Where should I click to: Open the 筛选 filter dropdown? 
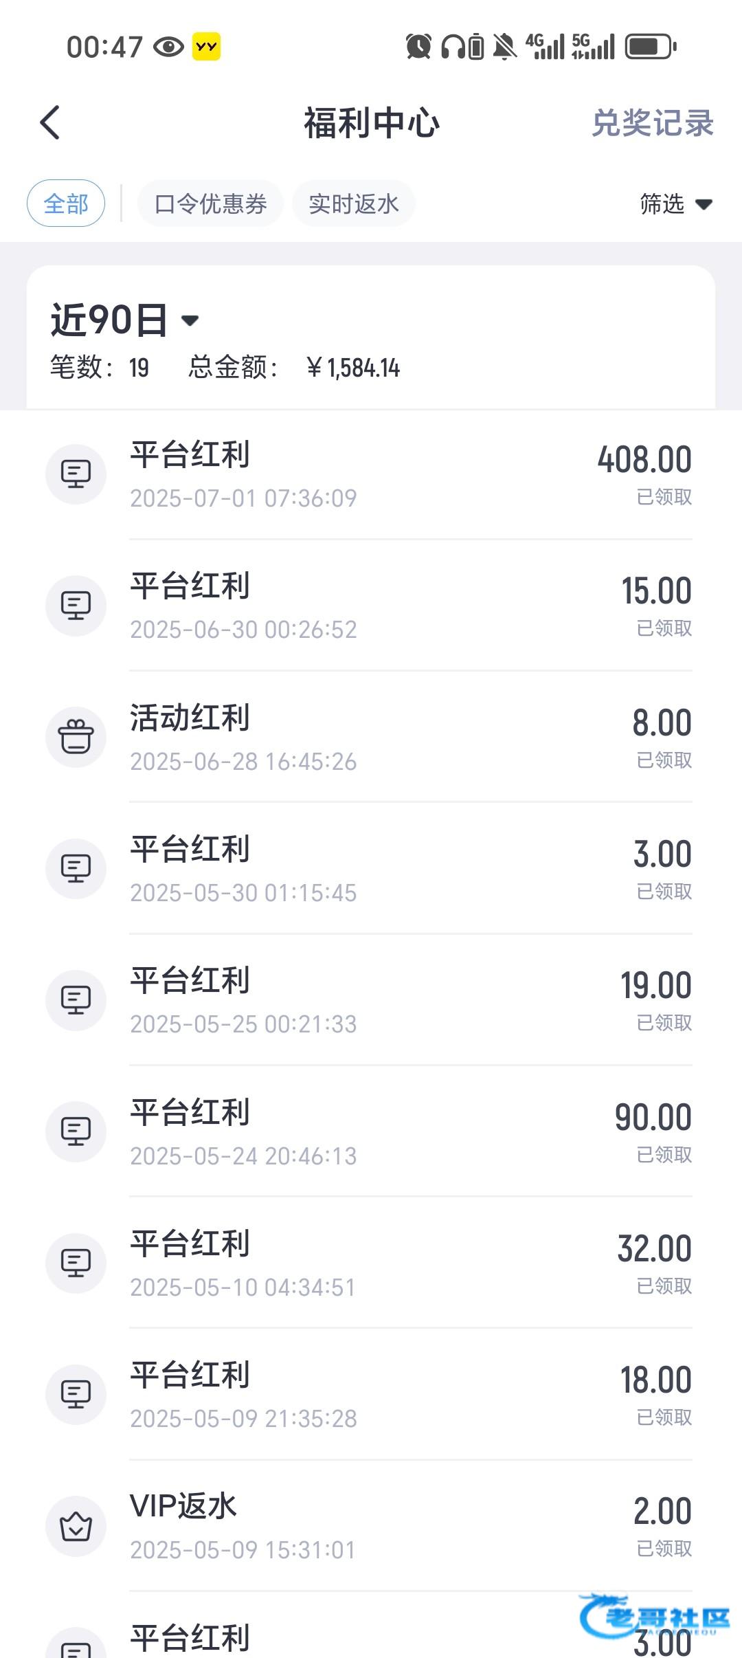675,203
